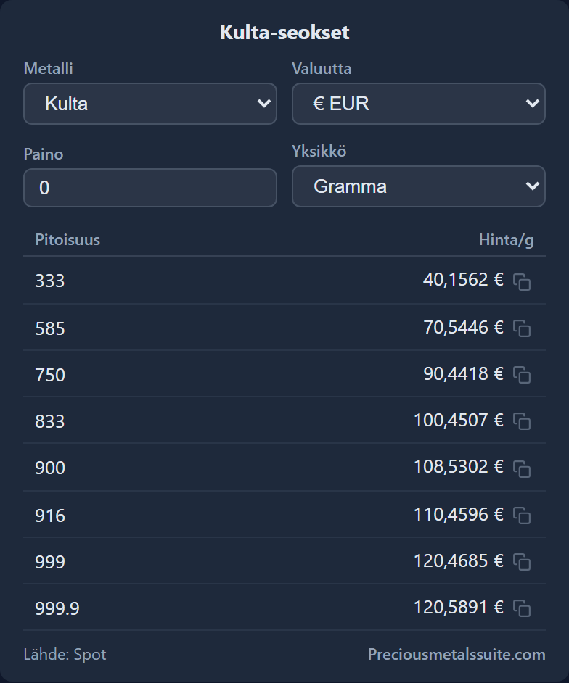Open the Preciousmetalssuite.com link

click(x=457, y=654)
